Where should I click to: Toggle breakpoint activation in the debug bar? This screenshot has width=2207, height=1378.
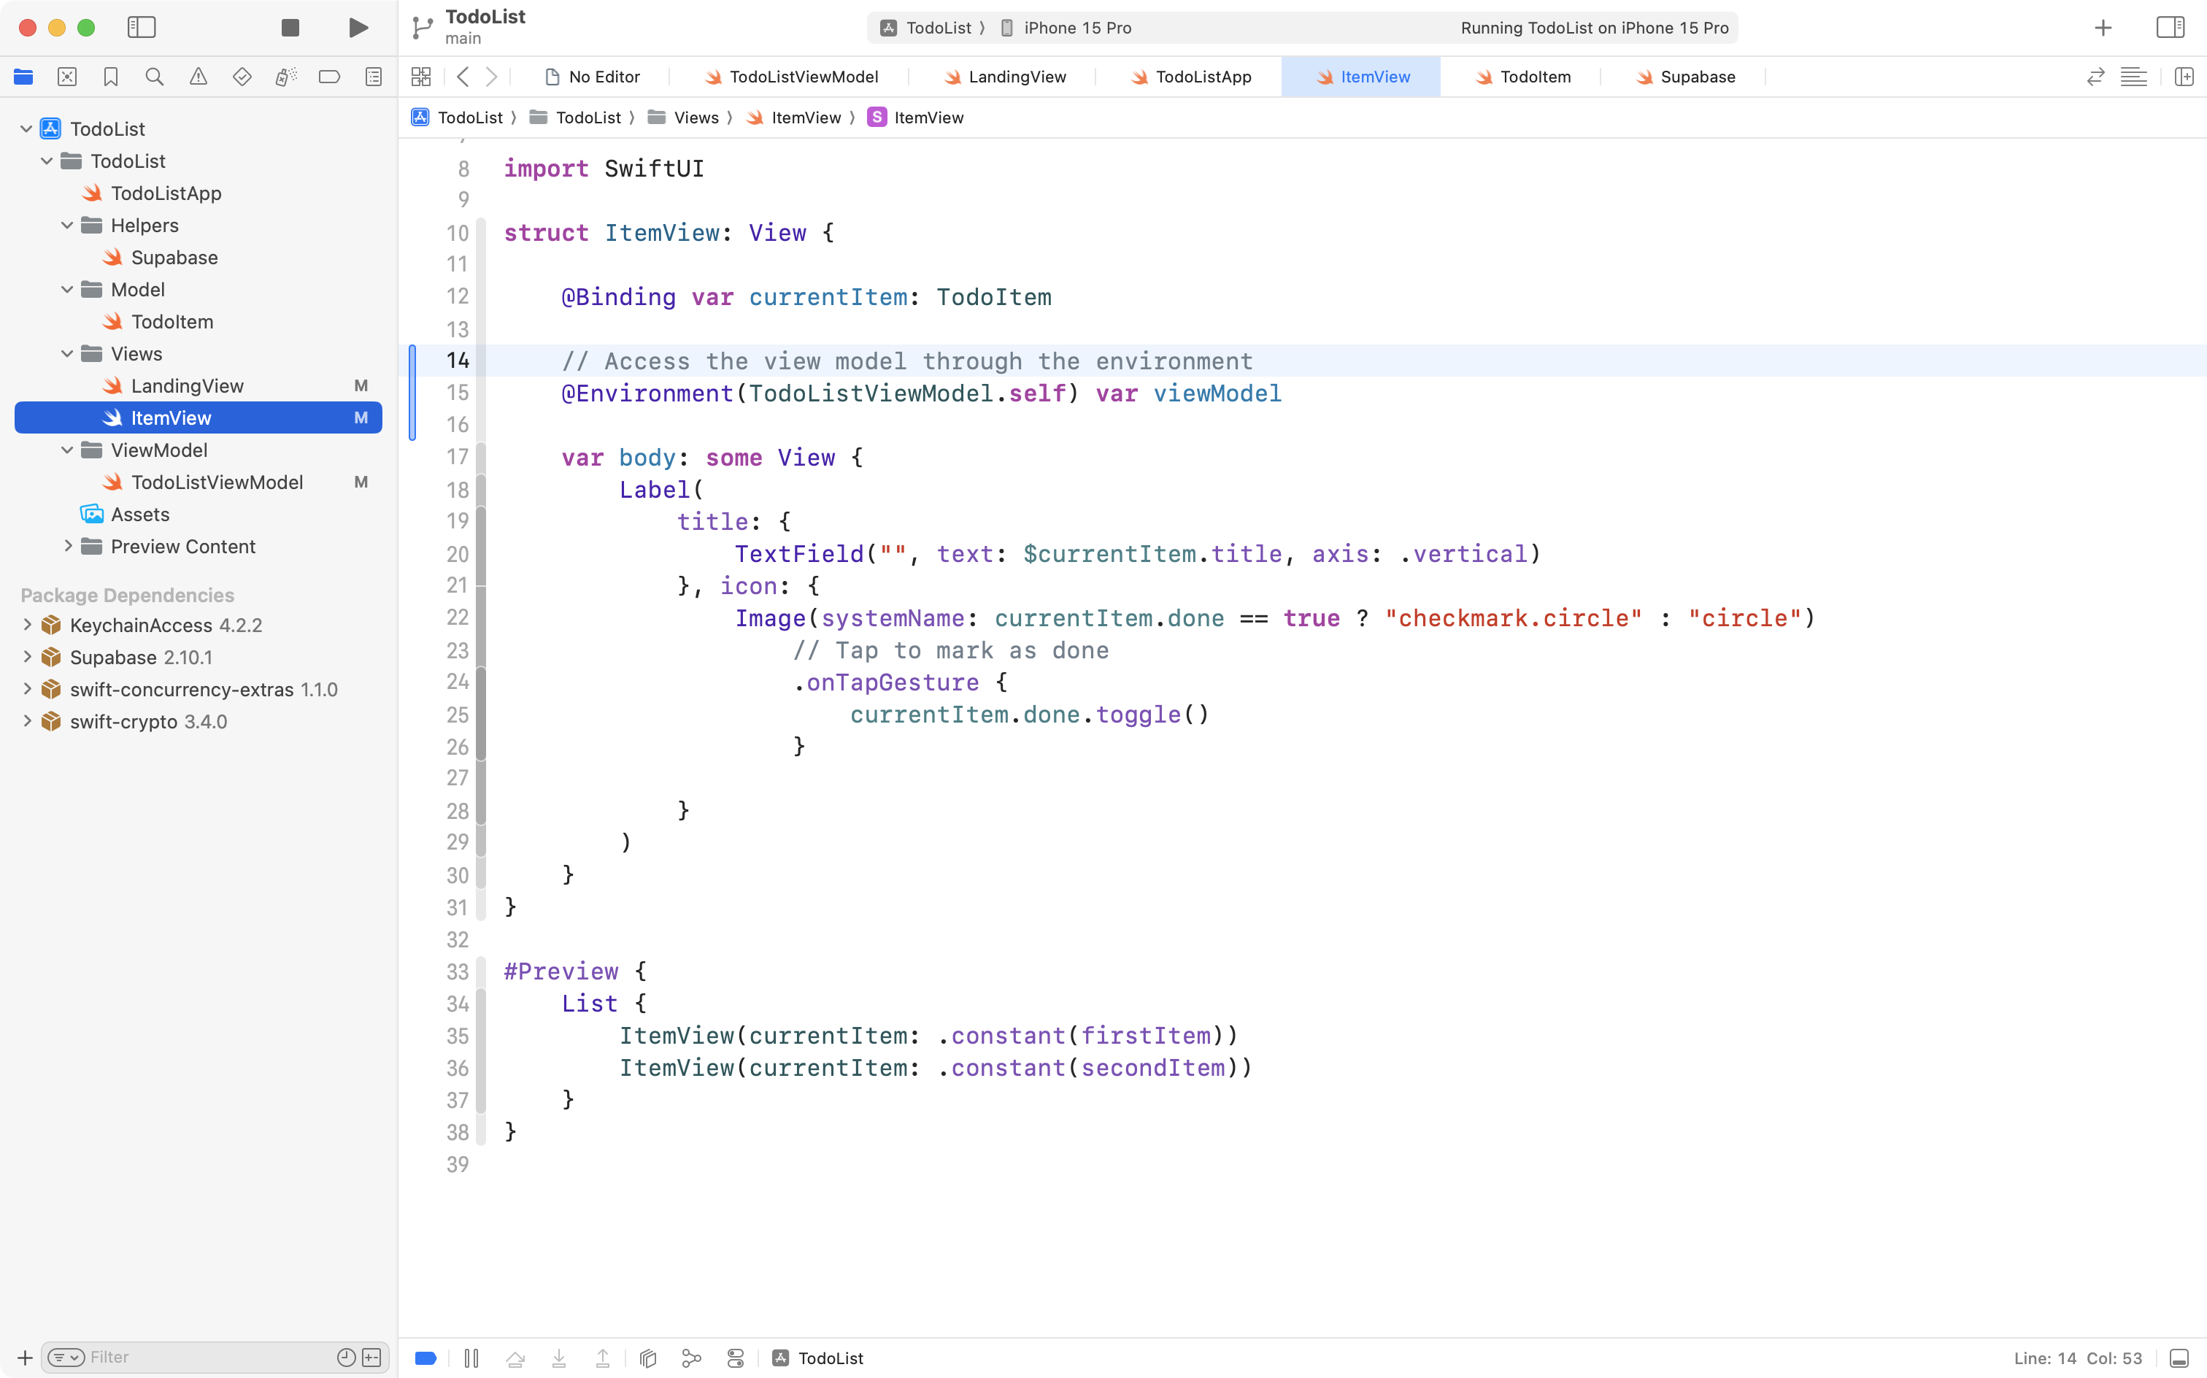[x=425, y=1357]
